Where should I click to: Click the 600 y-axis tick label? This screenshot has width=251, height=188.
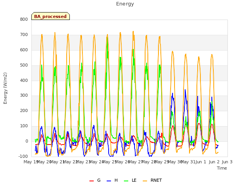[24, 50]
